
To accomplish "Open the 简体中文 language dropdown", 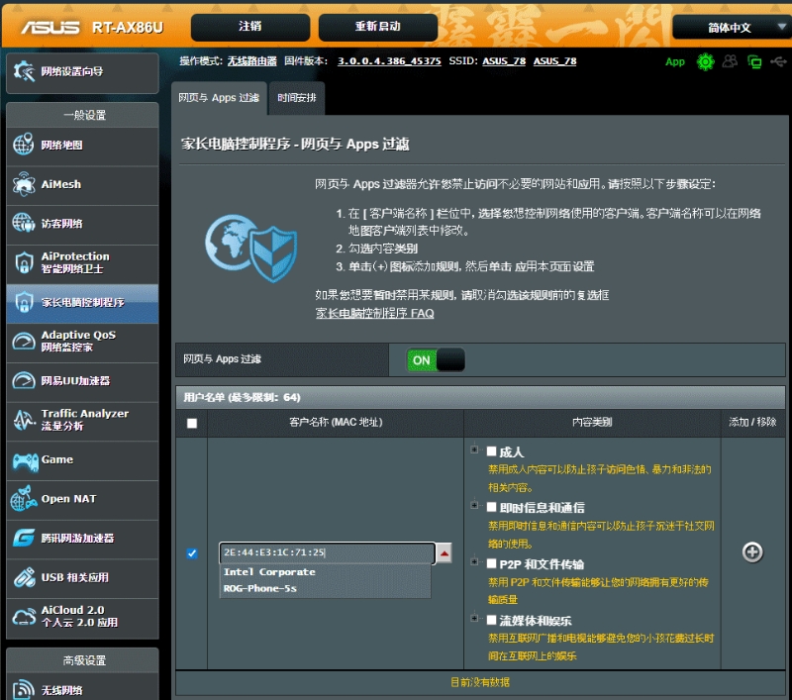I will (x=732, y=28).
